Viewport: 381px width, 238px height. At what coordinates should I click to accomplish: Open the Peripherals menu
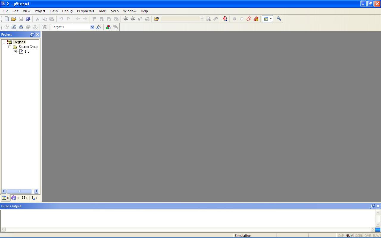tap(85, 11)
